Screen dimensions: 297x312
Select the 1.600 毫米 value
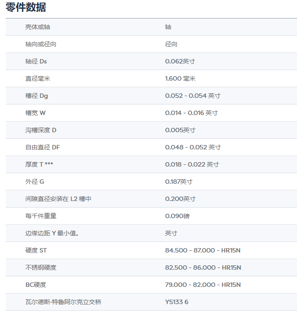[x=180, y=79]
